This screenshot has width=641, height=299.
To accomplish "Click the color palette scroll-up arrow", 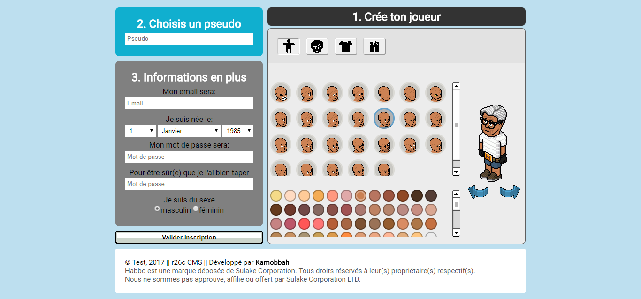I will (x=456, y=194).
